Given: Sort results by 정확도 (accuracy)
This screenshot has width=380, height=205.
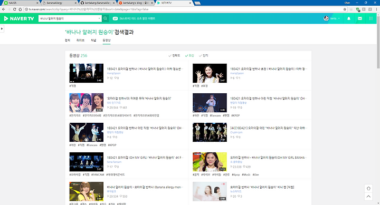Looking at the screenshot, I should tap(174, 56).
